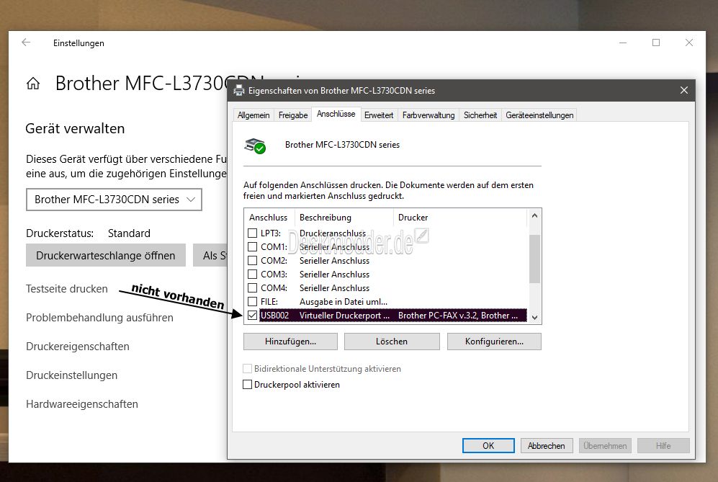Viewport: 718px width, 482px height.
Task: Click the printer icon in dialog title bar
Action: click(238, 90)
